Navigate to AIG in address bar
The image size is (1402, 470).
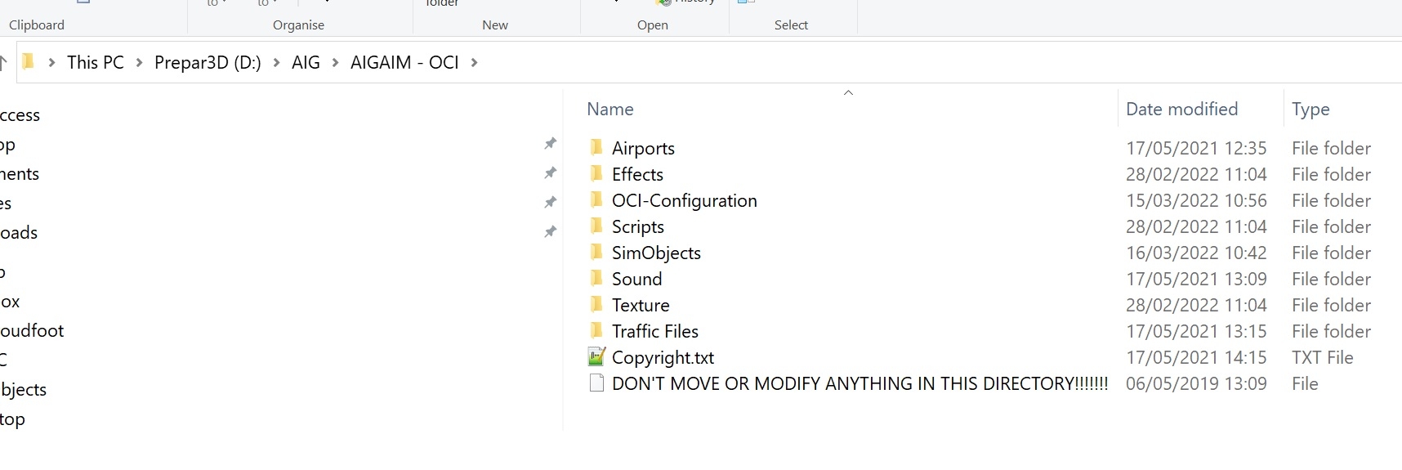[306, 63]
